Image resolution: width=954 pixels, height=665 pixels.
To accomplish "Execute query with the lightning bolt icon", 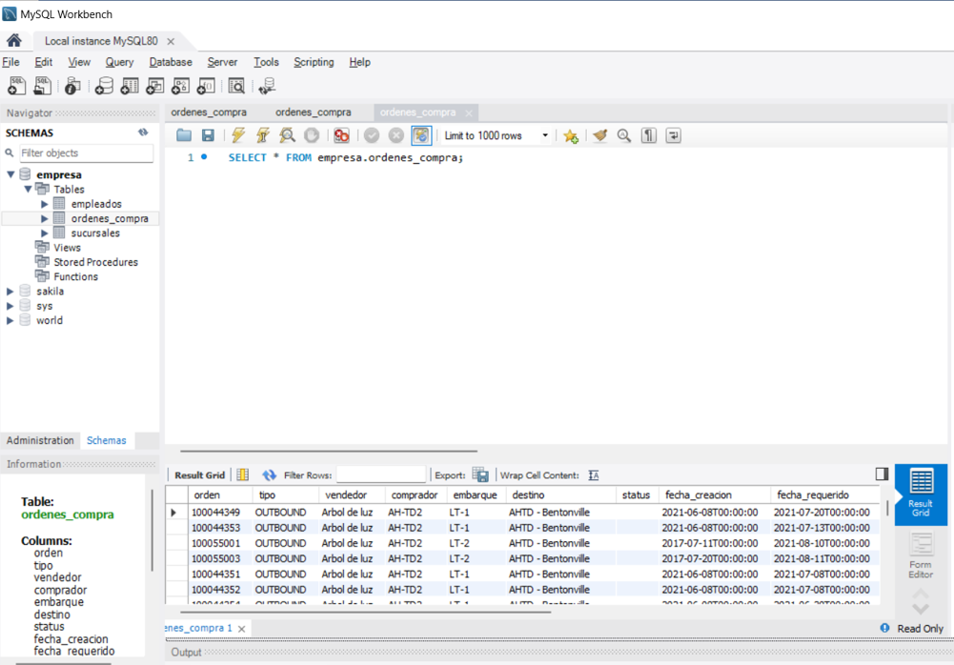I will pos(238,135).
